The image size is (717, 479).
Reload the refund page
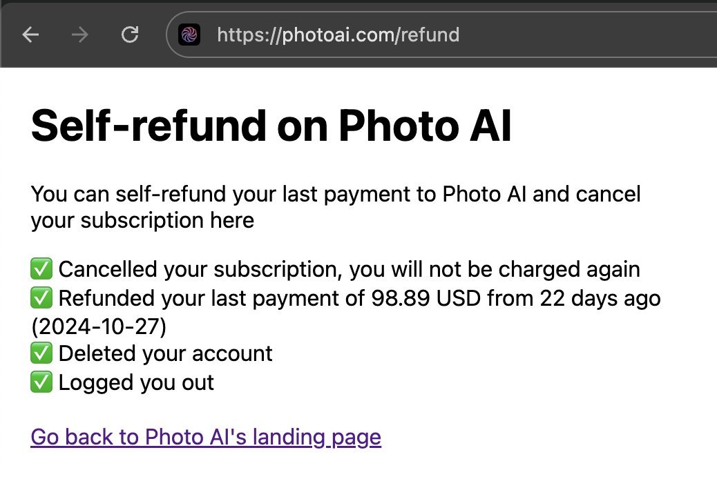[130, 35]
